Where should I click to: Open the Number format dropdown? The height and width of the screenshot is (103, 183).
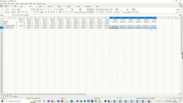point(72,9)
